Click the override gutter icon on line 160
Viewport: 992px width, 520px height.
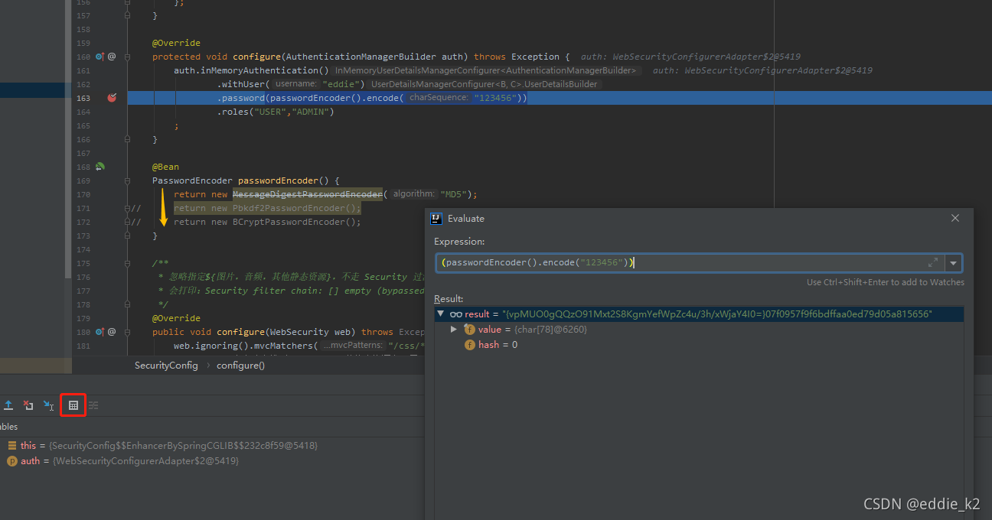coord(100,57)
